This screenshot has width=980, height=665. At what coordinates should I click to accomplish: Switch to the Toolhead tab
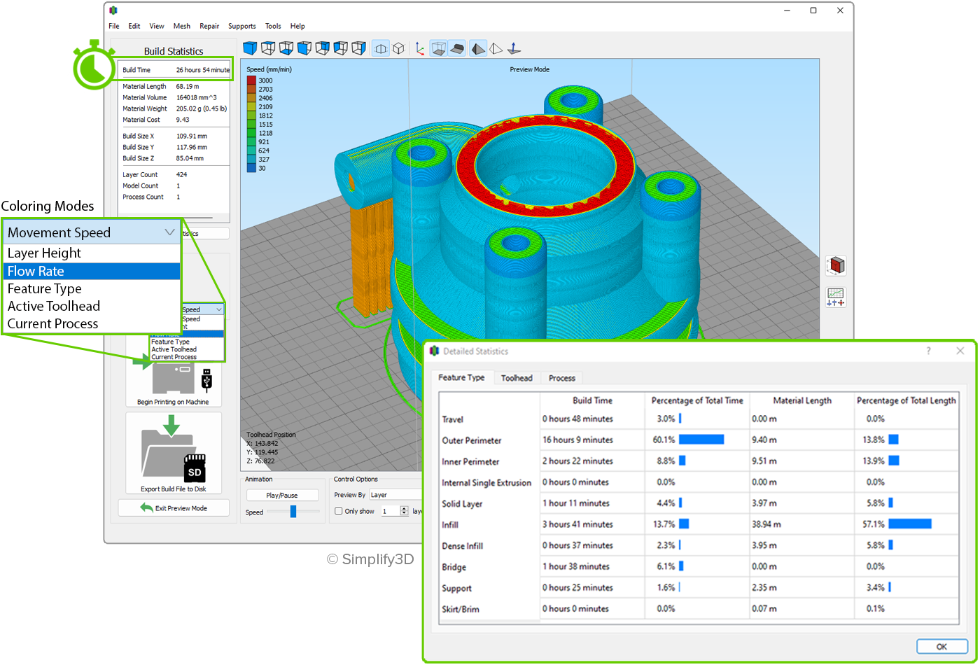[x=517, y=378]
